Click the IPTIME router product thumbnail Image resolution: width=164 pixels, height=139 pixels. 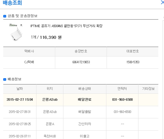point(16,32)
